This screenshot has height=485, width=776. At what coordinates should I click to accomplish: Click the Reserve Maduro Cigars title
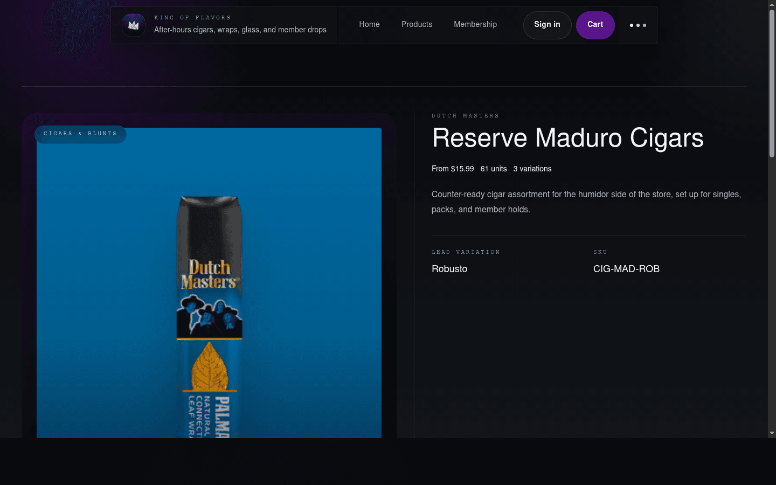click(x=567, y=138)
